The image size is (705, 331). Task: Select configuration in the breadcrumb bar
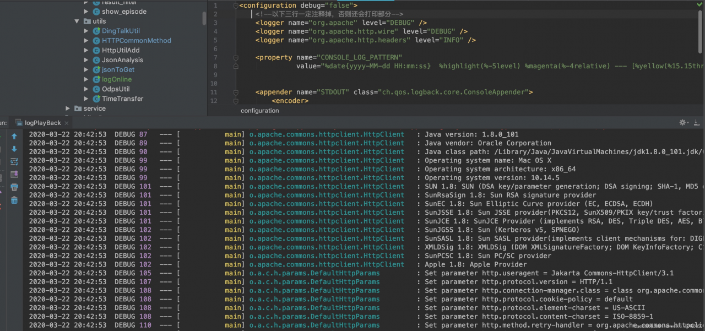(260, 111)
